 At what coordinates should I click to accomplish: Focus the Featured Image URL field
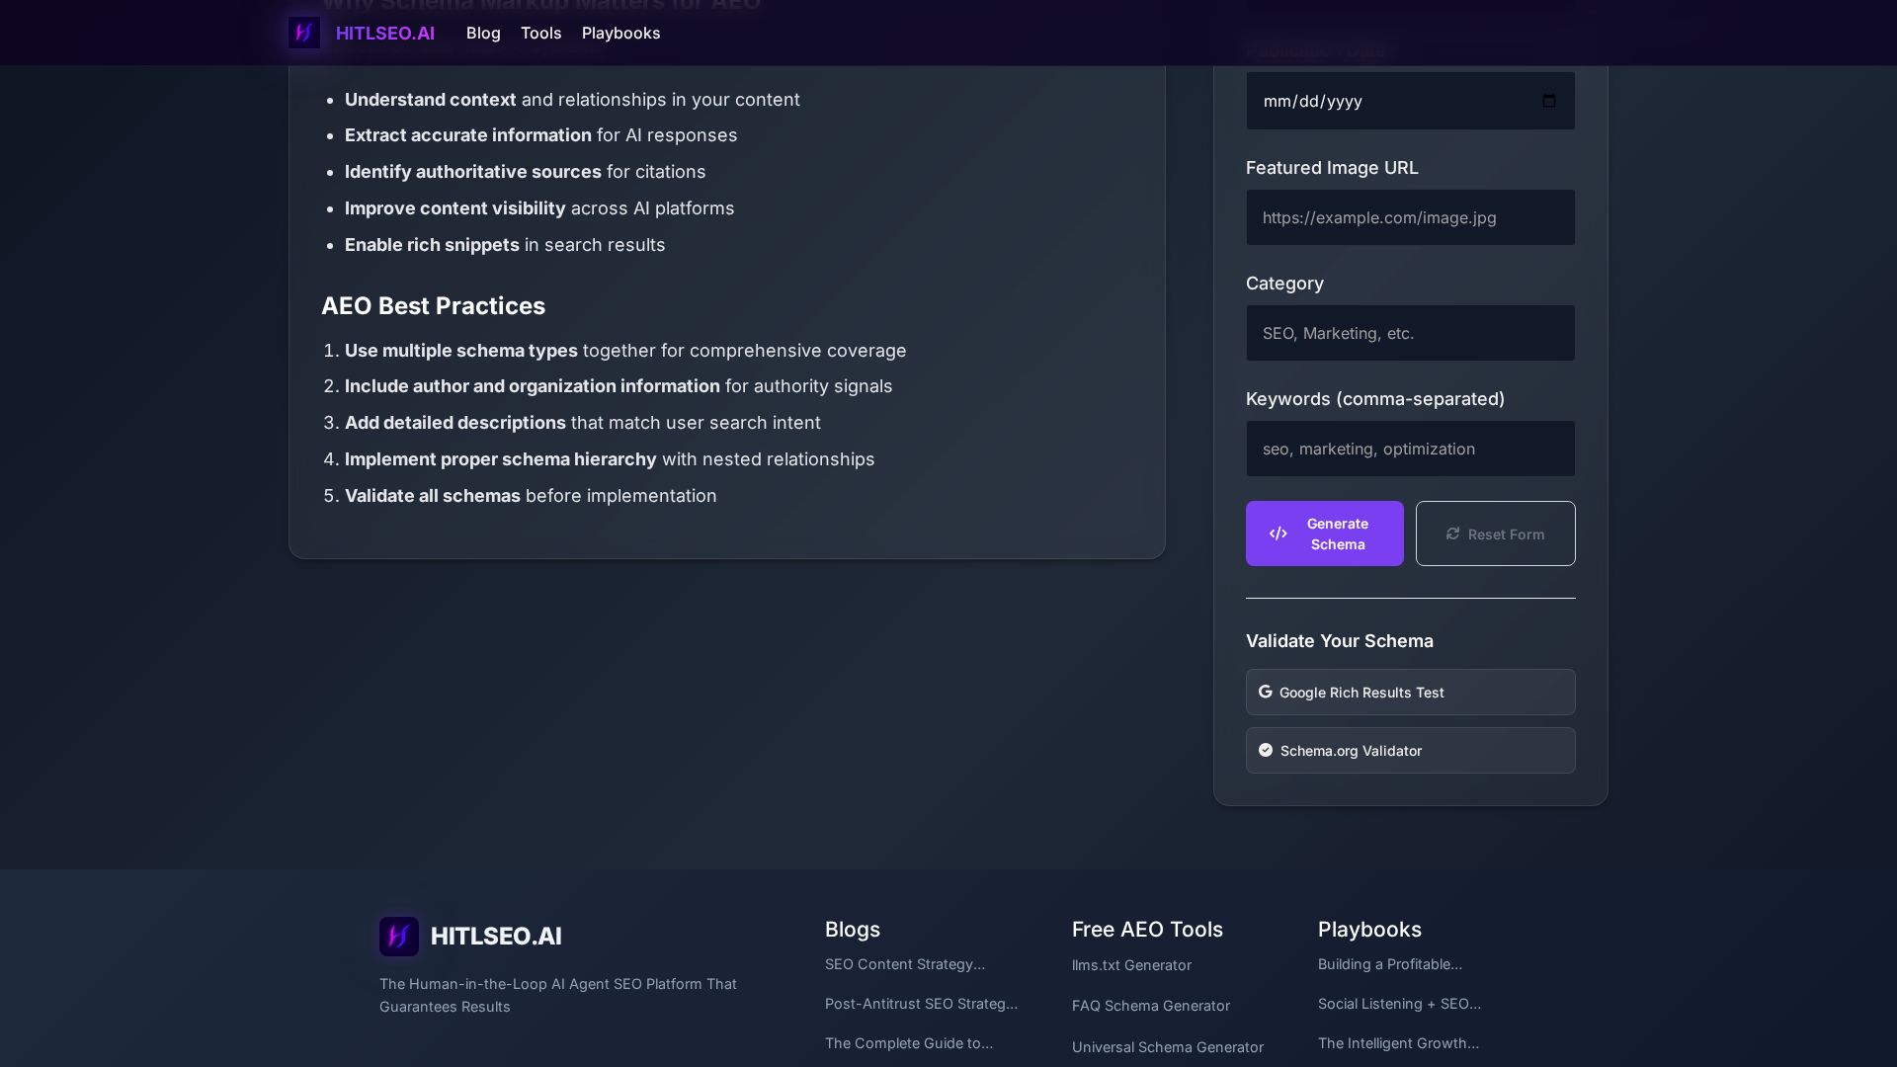coord(1409,217)
